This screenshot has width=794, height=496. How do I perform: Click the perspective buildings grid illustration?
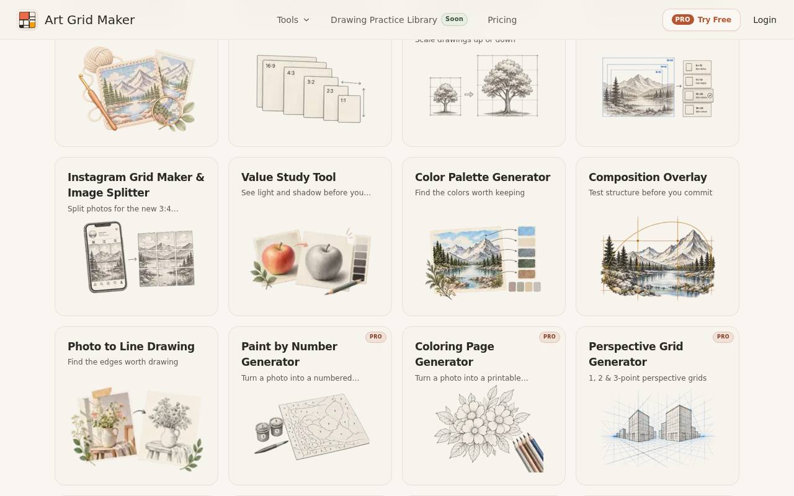(x=658, y=428)
